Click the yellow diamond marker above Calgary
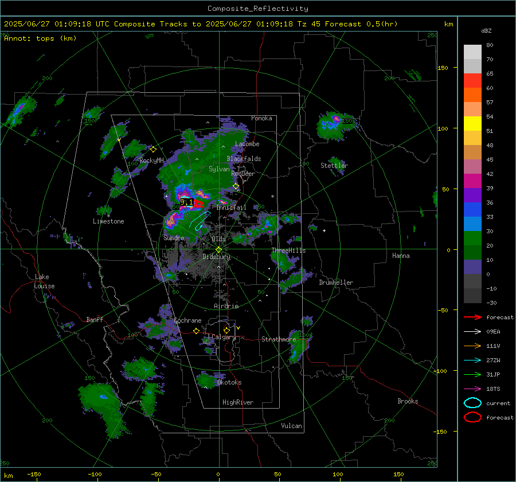 226,330
